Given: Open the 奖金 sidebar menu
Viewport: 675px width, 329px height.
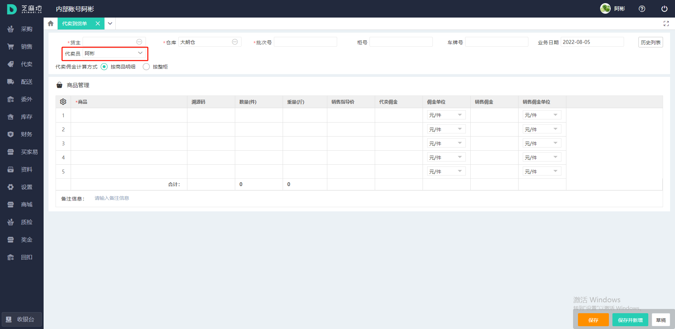Looking at the screenshot, I should 21,240.
